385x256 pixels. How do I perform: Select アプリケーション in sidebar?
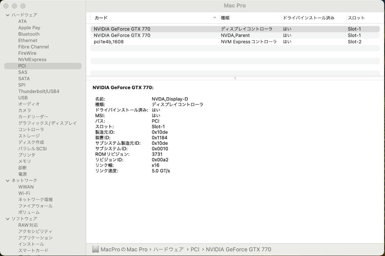point(35,238)
